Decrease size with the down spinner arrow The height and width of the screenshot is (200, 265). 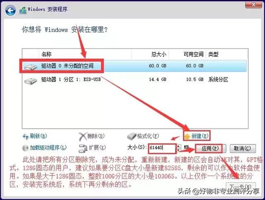[178, 150]
